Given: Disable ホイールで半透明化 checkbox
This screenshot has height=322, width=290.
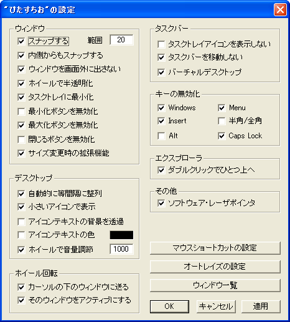Looking at the screenshot, I should 21,83.
